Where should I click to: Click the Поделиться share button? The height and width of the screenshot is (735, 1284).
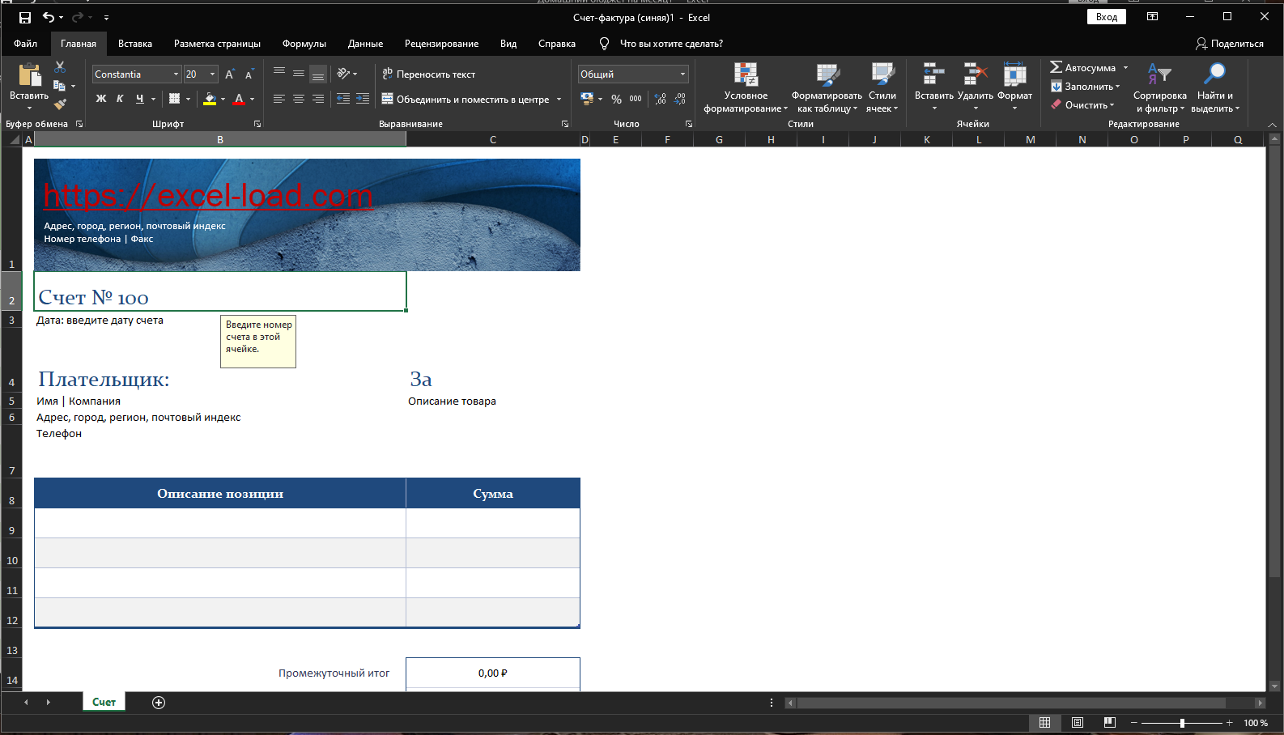pyautogui.click(x=1230, y=44)
